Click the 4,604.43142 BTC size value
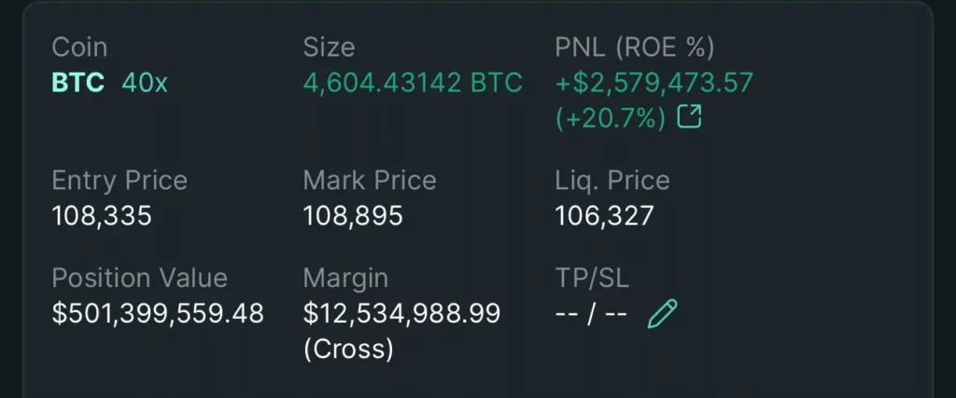The image size is (956, 398). coord(413,83)
